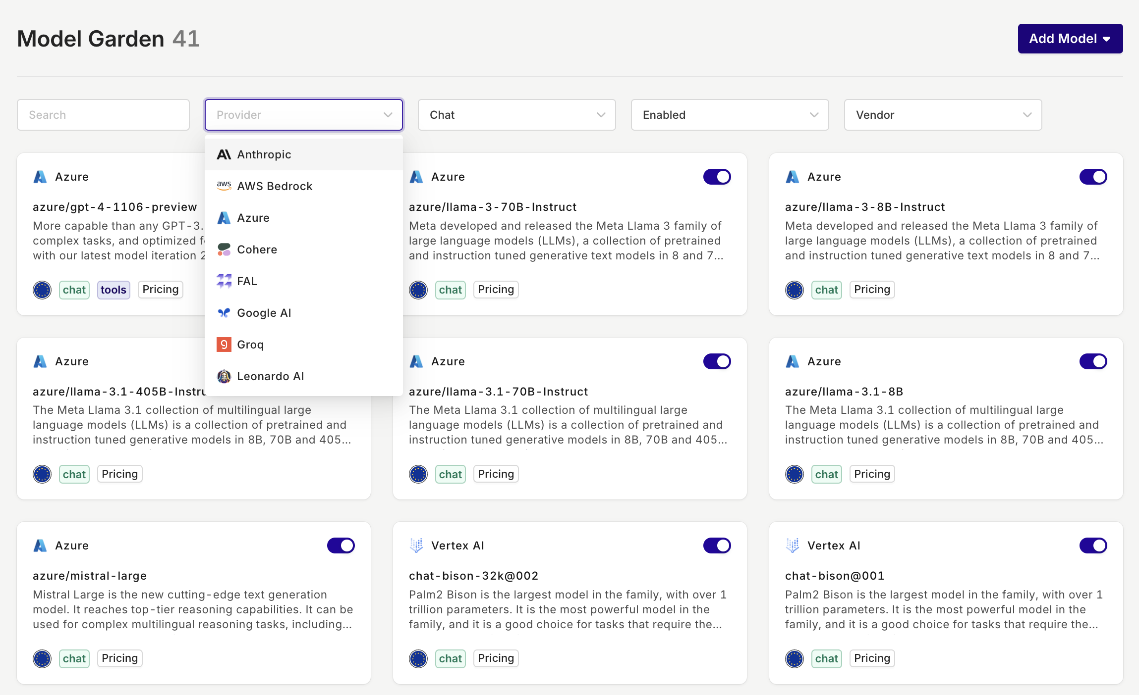This screenshot has width=1139, height=695.
Task: Click the Google AI provider icon
Action: pyautogui.click(x=224, y=312)
